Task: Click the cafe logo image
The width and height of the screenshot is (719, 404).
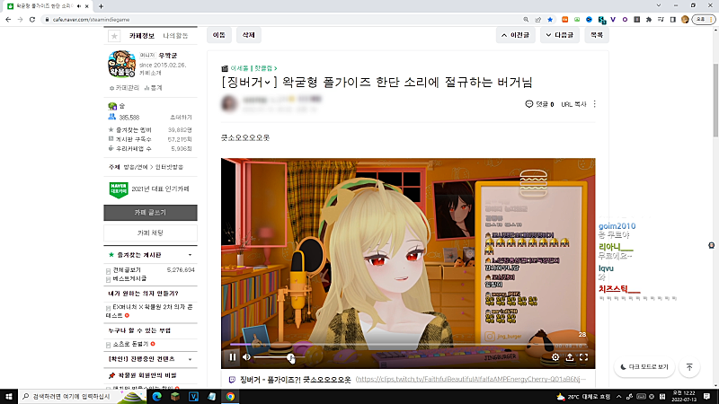Action: pyautogui.click(x=121, y=64)
